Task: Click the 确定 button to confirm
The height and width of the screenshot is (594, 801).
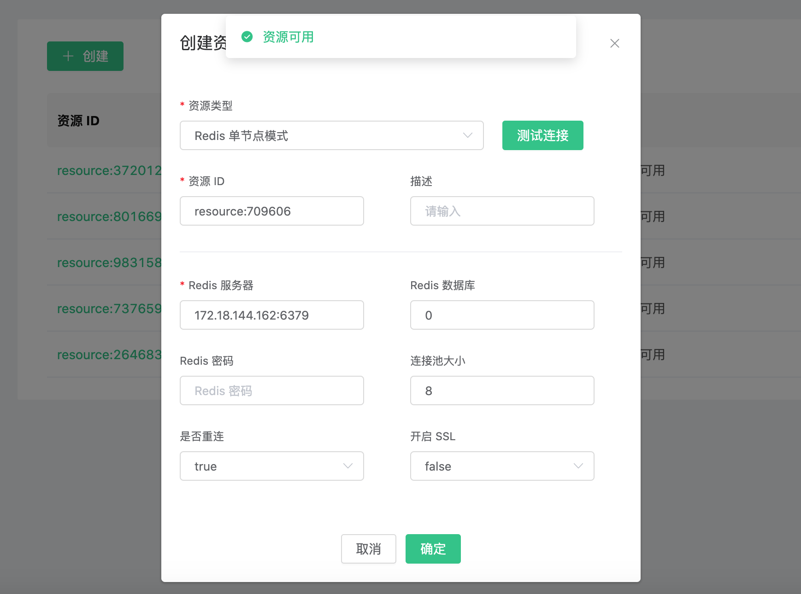Action: [432, 548]
